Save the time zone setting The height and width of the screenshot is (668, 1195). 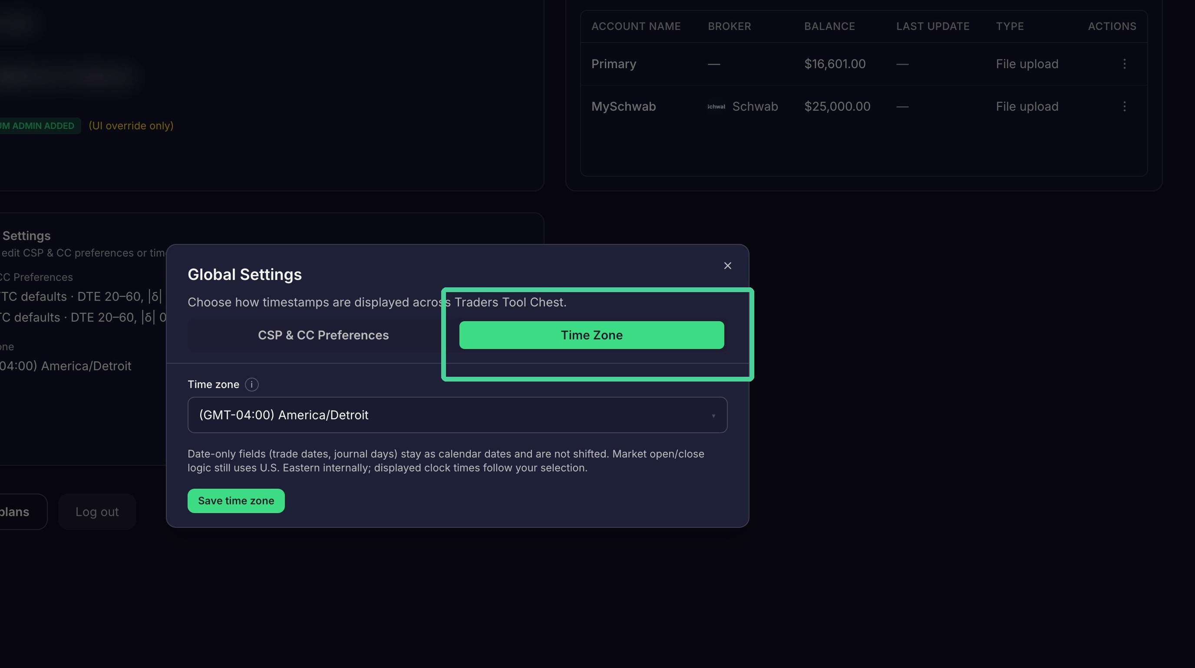pos(236,500)
